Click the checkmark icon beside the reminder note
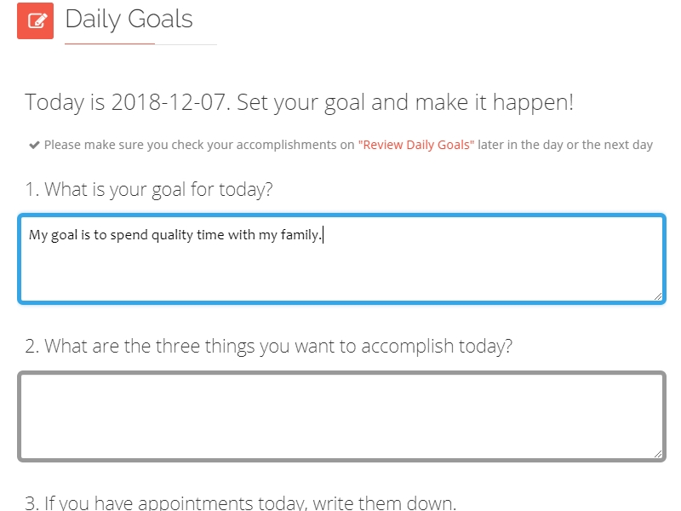681x511 pixels. [34, 145]
